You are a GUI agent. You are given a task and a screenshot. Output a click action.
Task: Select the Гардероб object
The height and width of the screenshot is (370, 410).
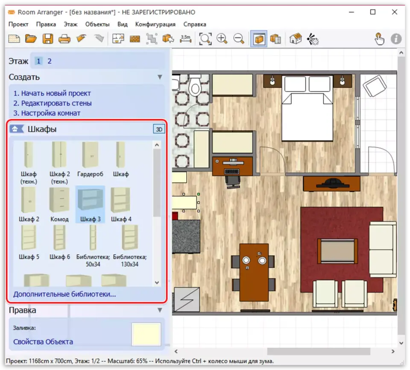(x=90, y=159)
